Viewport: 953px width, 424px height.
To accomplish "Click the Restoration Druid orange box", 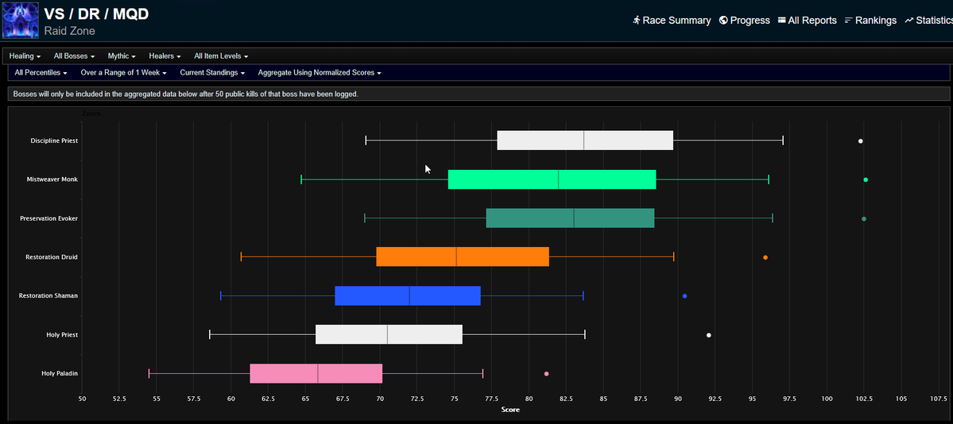I will (x=463, y=257).
